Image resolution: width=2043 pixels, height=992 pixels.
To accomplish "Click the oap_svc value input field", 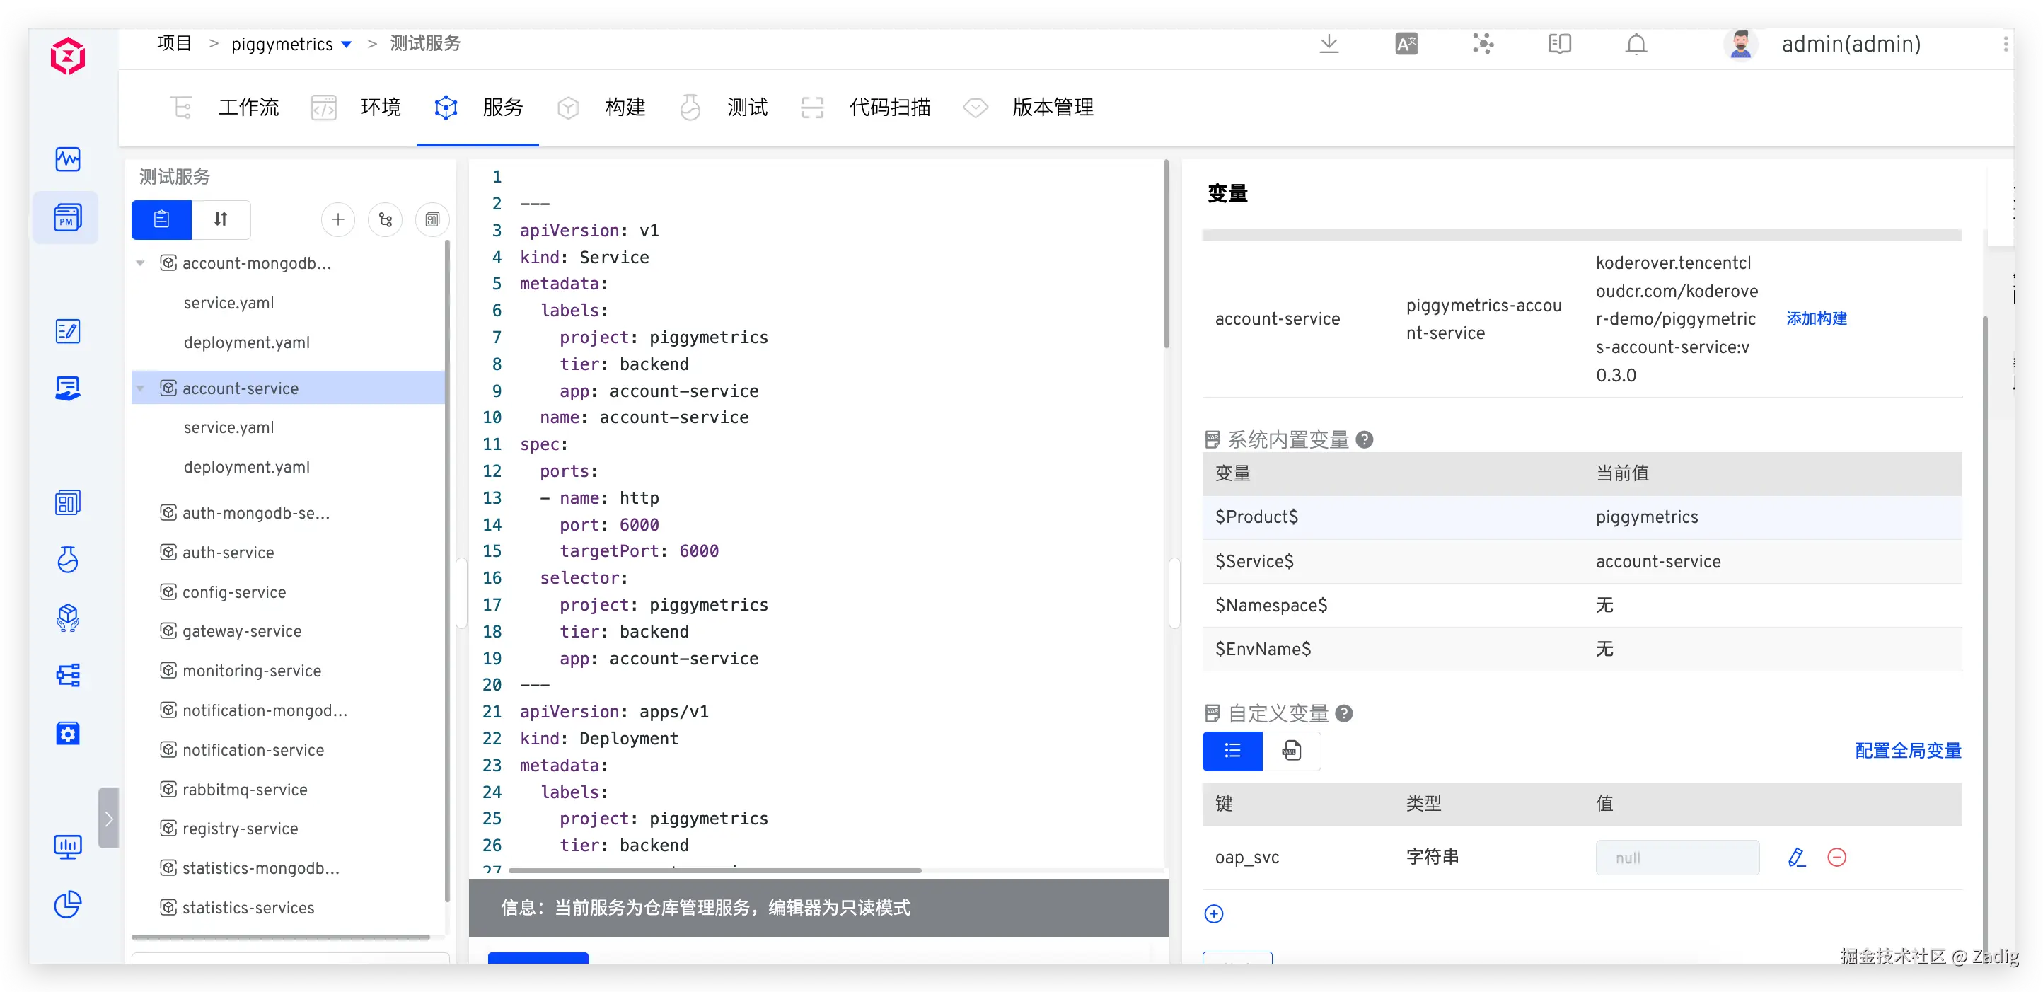I will tap(1677, 857).
